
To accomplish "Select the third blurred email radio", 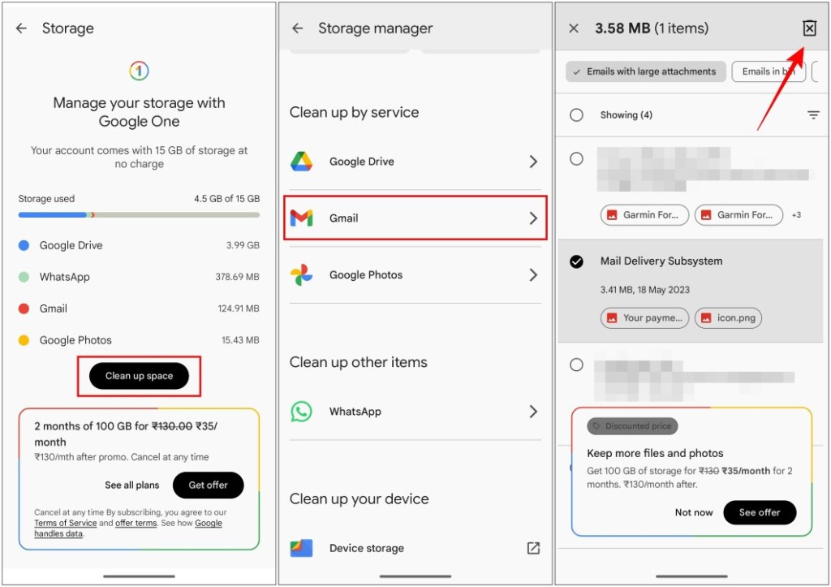I will [x=576, y=365].
